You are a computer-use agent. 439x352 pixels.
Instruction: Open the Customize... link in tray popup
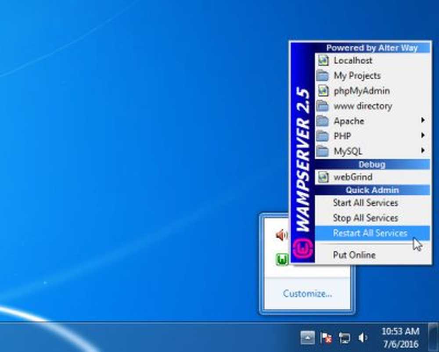[x=307, y=294]
